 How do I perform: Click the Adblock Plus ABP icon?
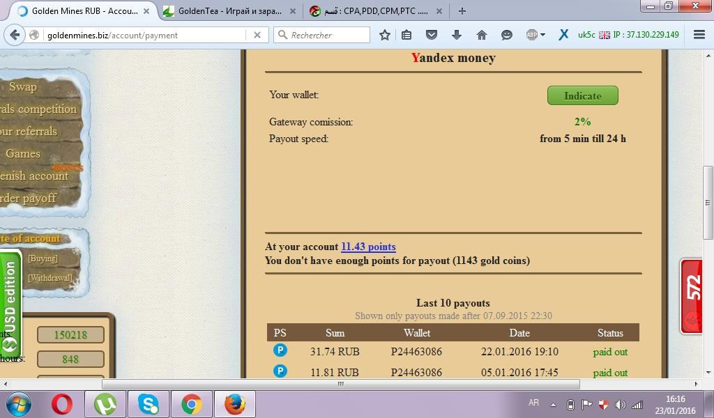coord(531,35)
